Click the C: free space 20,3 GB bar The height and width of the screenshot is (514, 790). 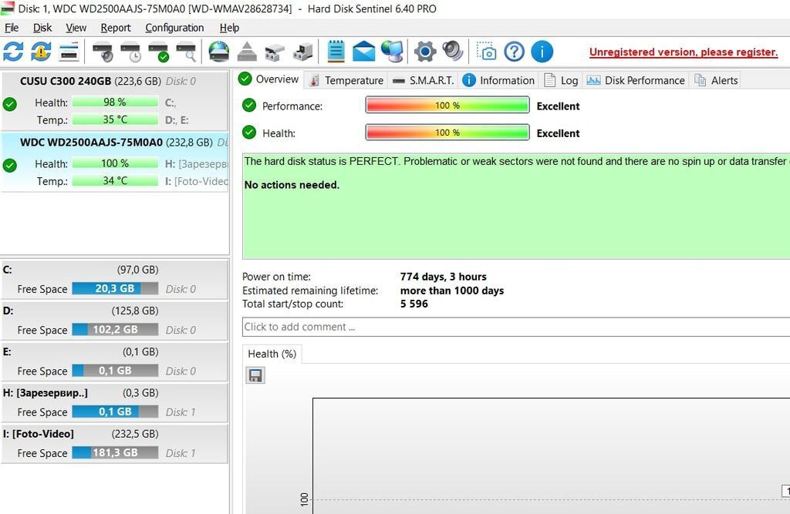coord(115,288)
